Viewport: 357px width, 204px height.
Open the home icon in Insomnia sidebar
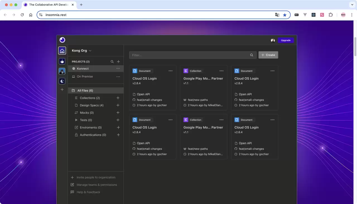pyautogui.click(x=62, y=51)
